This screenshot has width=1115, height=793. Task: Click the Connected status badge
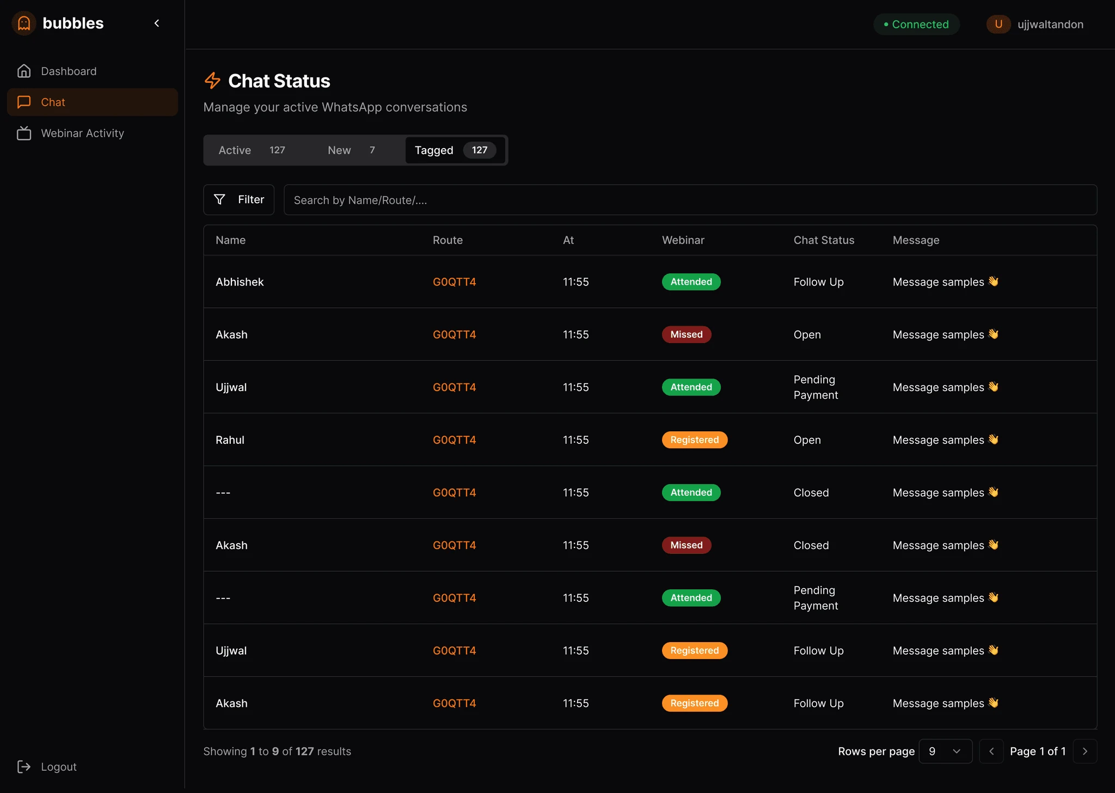[916, 25]
